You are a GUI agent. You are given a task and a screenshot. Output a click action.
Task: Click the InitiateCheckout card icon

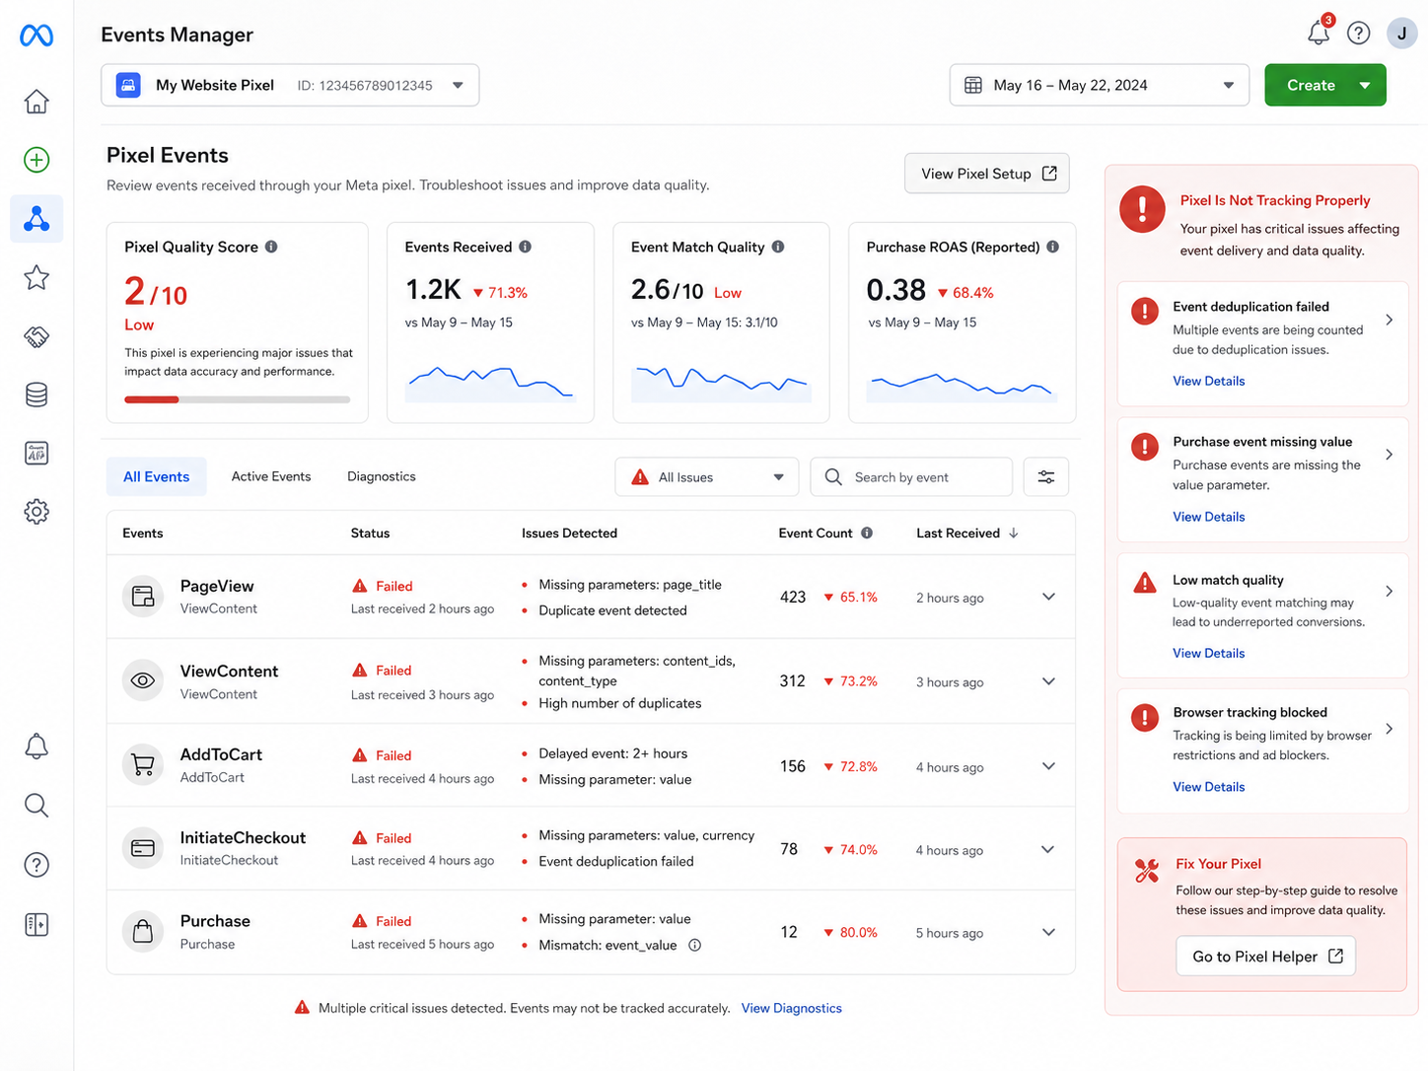click(143, 848)
